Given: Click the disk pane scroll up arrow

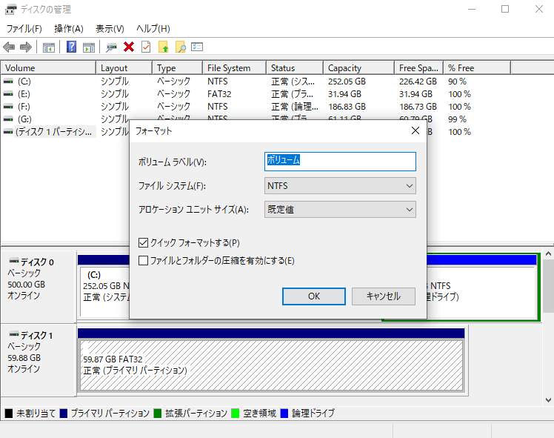Looking at the screenshot, I should [548, 253].
